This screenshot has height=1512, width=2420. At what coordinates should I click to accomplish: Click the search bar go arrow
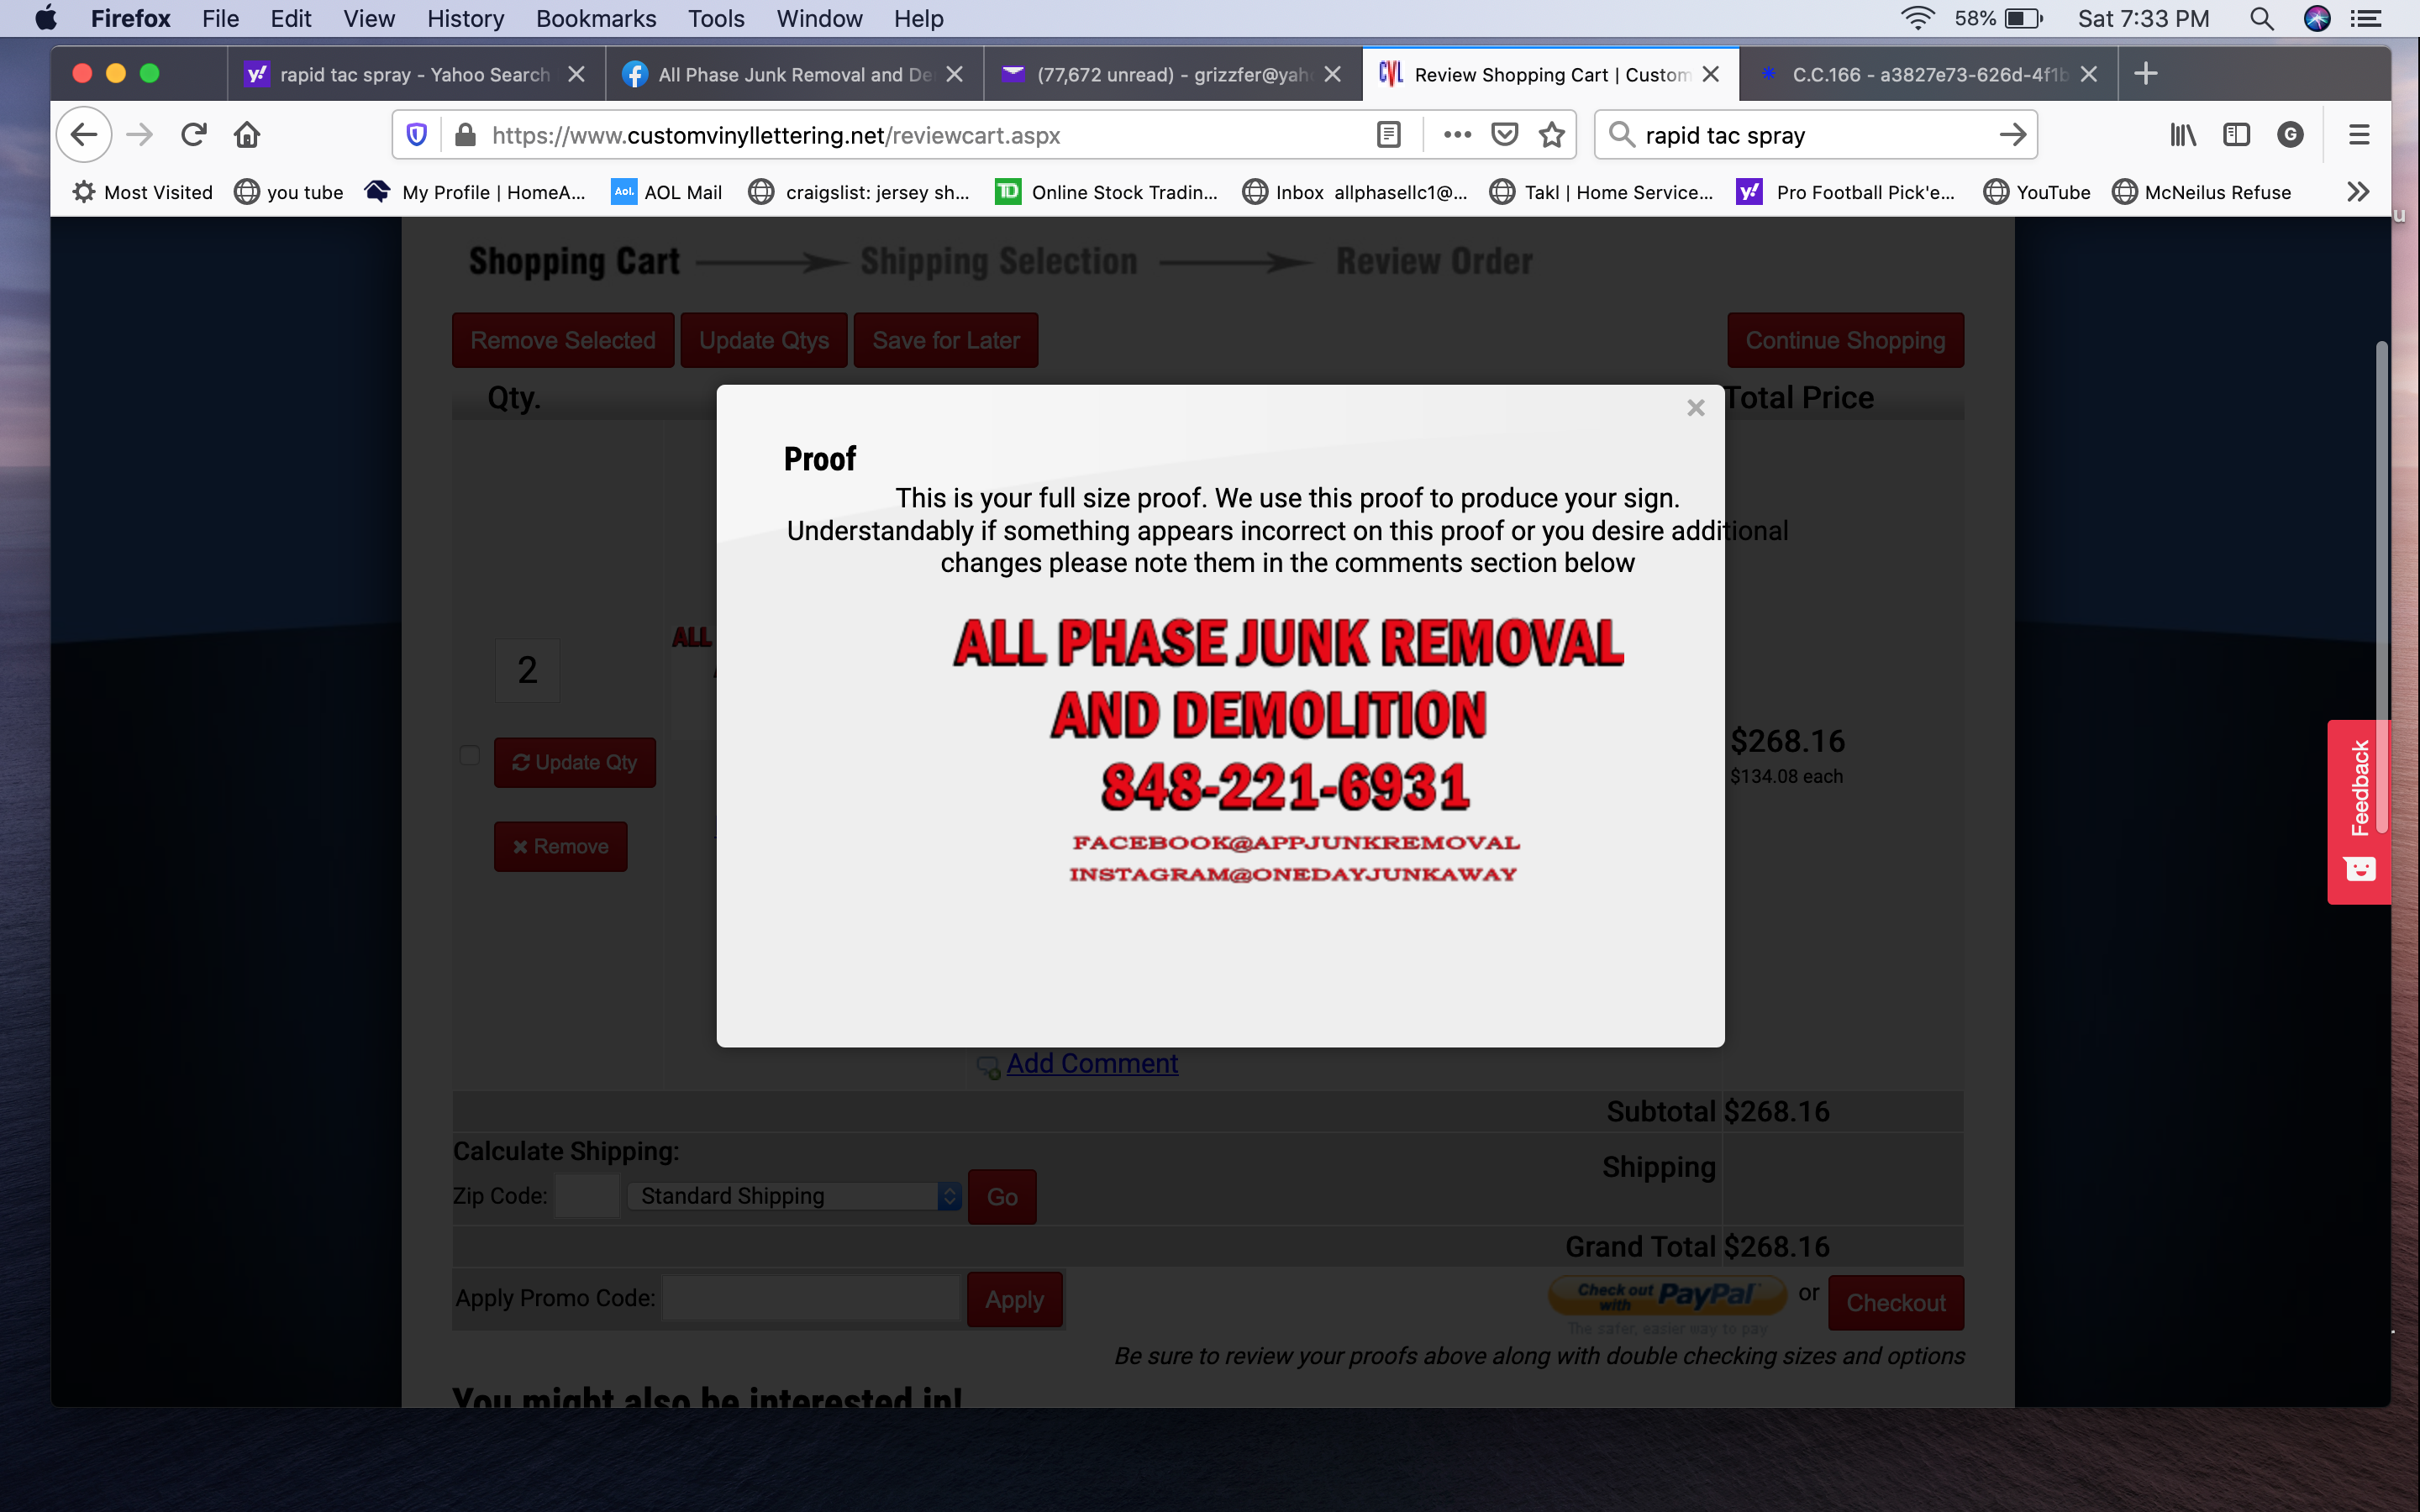(x=2012, y=135)
